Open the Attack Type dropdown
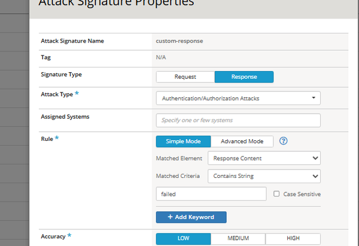359x246 pixels. [238, 98]
